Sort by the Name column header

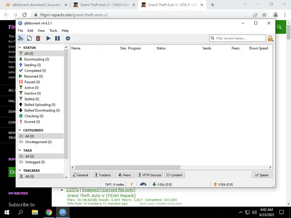(84, 48)
